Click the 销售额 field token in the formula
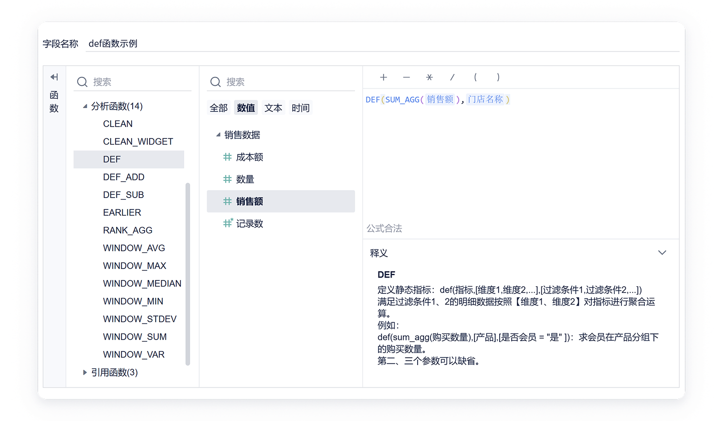The height and width of the screenshot is (421, 723). (x=440, y=99)
